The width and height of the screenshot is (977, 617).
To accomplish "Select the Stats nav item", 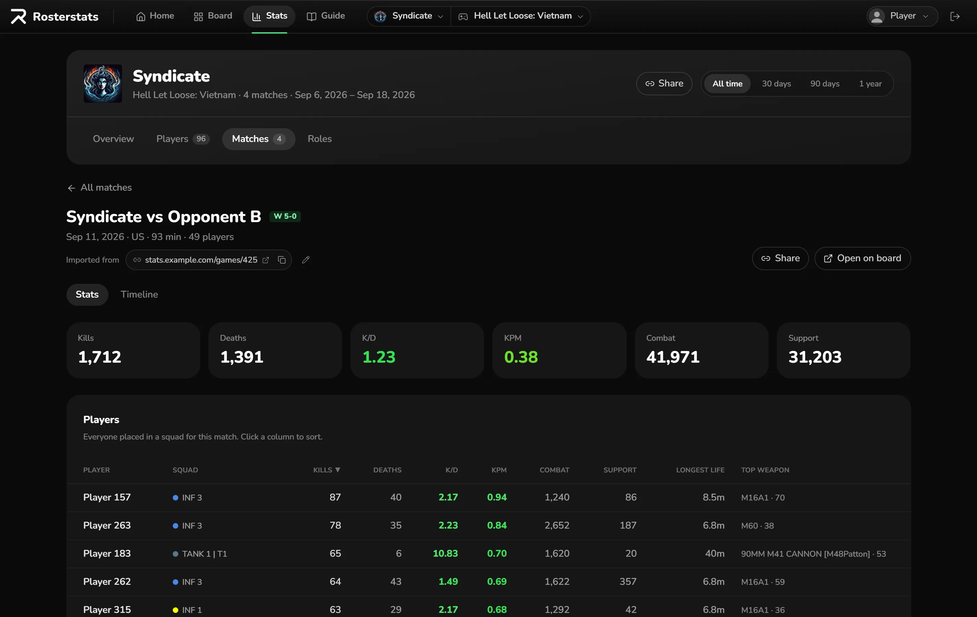I will tap(269, 16).
